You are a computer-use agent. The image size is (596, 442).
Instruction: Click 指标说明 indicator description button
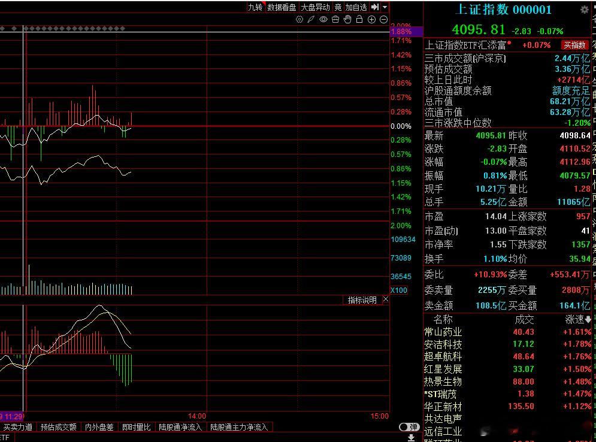(x=362, y=300)
